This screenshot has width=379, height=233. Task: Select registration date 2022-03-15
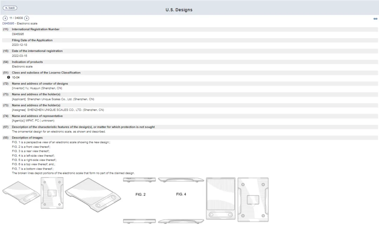pyautogui.click(x=20, y=56)
